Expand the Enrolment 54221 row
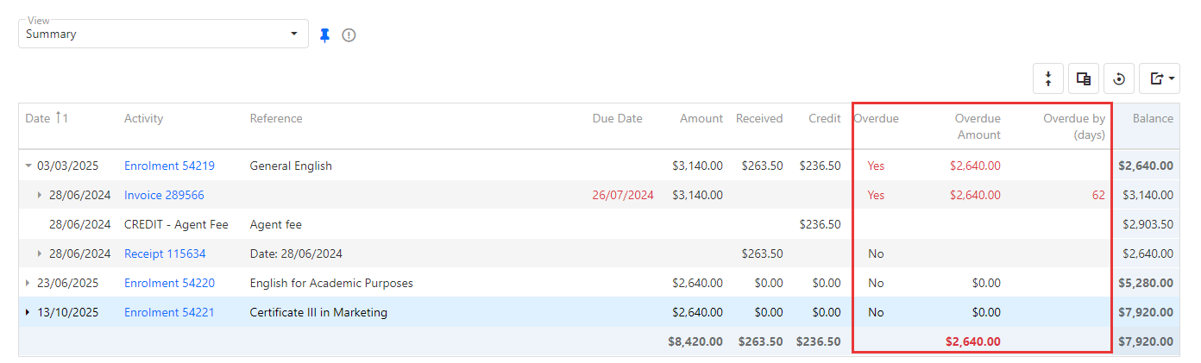Viewport: 1201px width, 363px height. click(x=28, y=312)
